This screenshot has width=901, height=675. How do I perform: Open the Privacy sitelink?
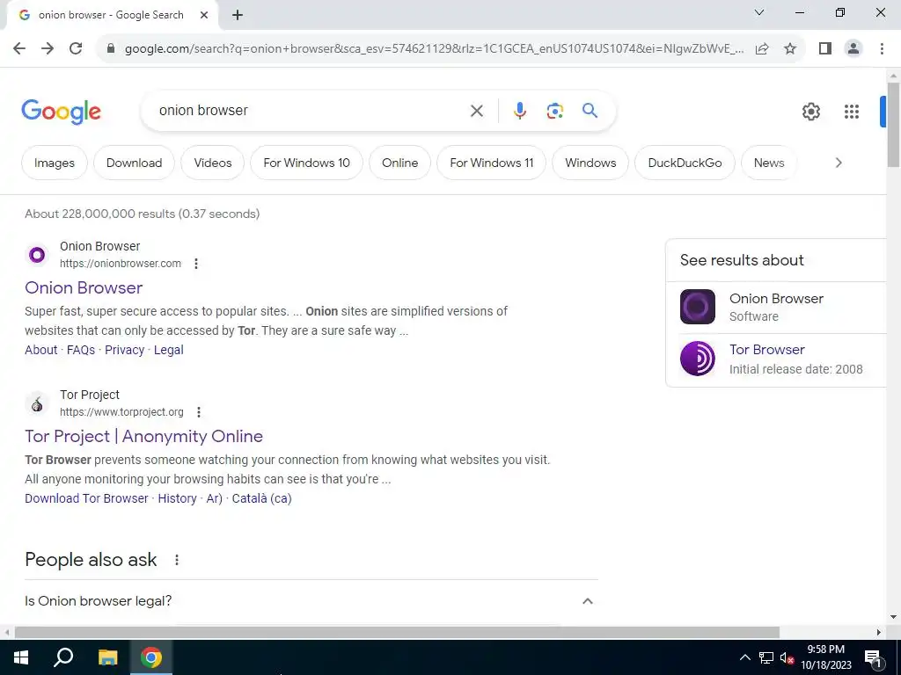(124, 350)
